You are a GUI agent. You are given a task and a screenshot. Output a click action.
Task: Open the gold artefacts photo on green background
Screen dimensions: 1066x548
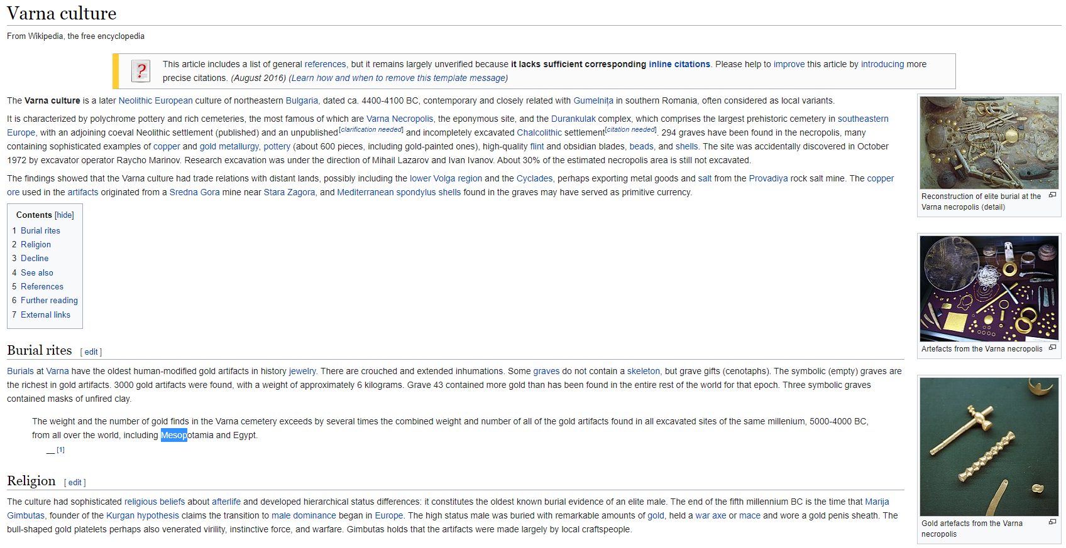[989, 447]
